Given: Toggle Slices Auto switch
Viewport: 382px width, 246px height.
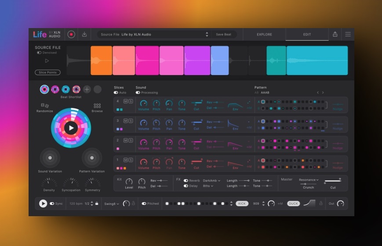Looking at the screenshot, I should coord(116,93).
